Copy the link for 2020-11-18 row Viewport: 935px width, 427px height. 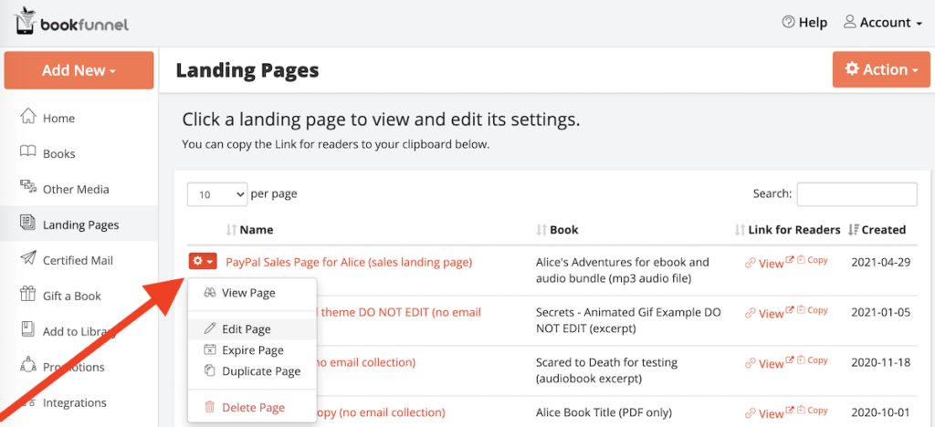click(813, 360)
